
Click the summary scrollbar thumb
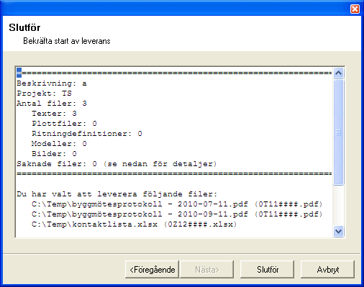[338, 132]
